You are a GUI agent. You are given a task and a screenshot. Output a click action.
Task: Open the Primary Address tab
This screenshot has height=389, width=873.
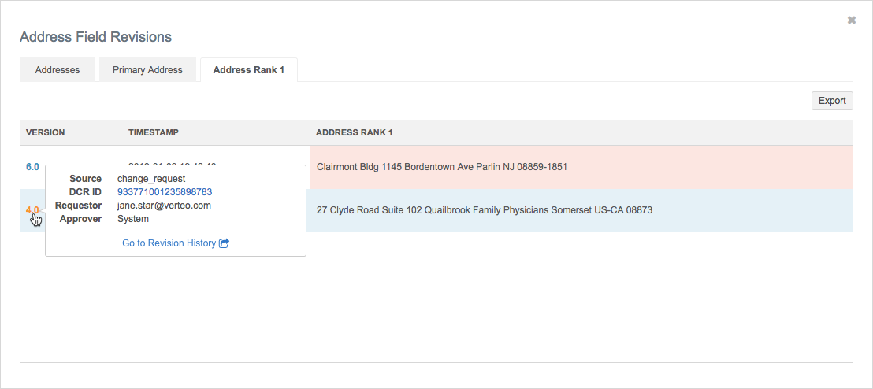147,70
